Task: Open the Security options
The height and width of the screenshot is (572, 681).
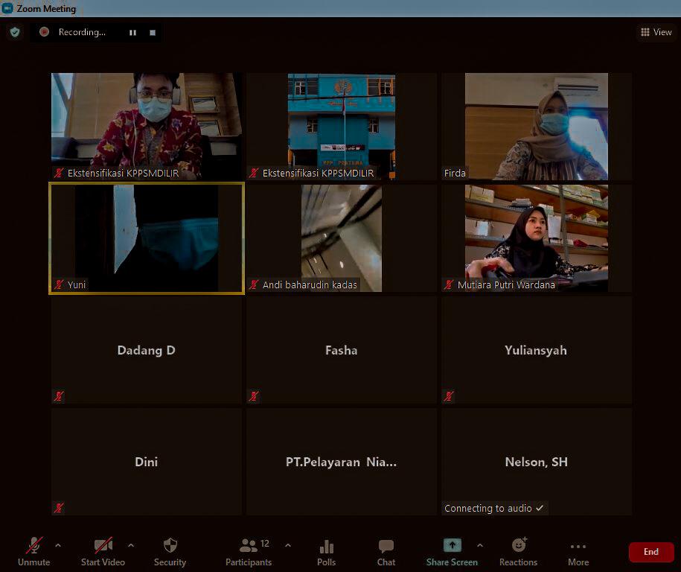Action: coord(170,551)
